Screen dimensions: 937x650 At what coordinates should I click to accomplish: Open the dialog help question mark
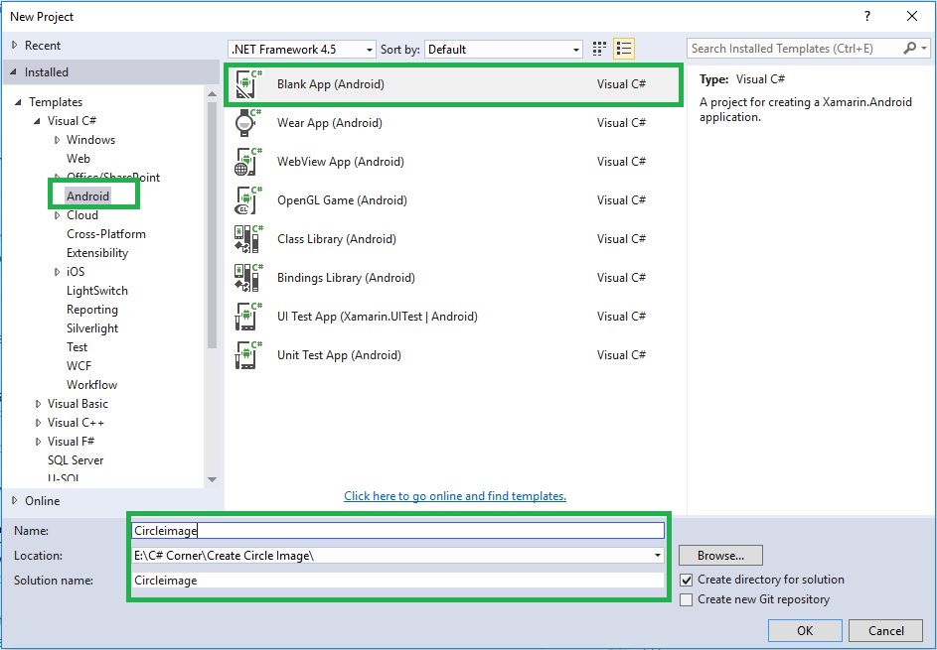tap(867, 16)
